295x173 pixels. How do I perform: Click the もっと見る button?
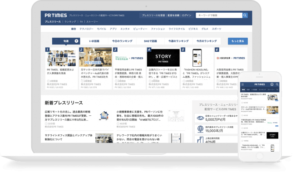tap(238, 41)
